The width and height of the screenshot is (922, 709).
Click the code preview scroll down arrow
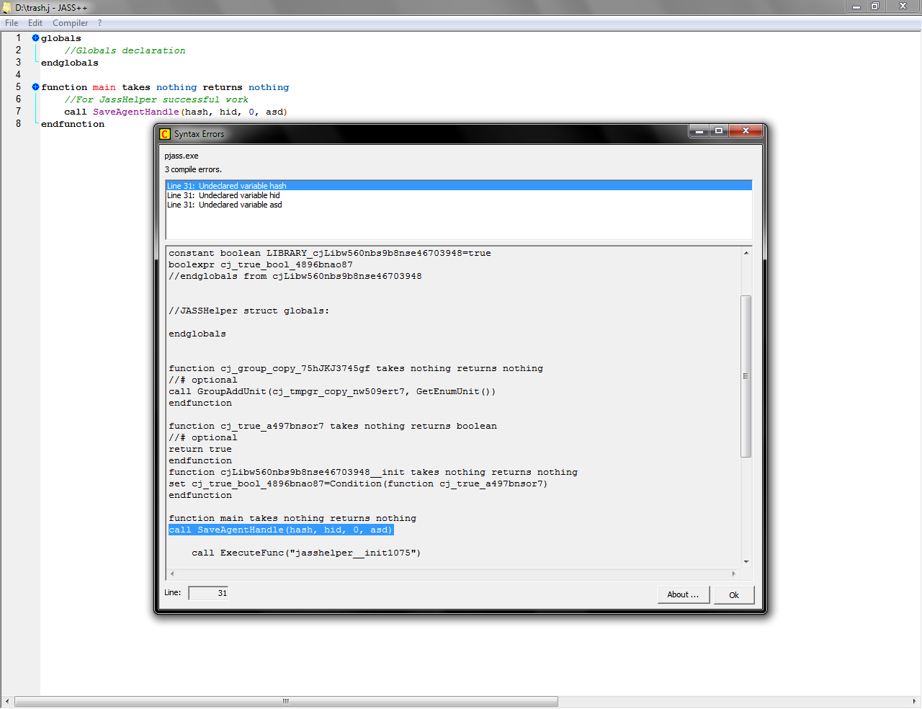(746, 562)
